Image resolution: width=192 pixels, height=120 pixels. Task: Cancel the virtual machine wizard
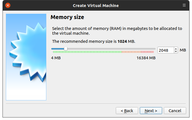[175, 111]
